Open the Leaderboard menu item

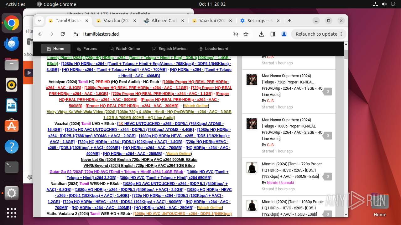pyautogui.click(x=213, y=49)
